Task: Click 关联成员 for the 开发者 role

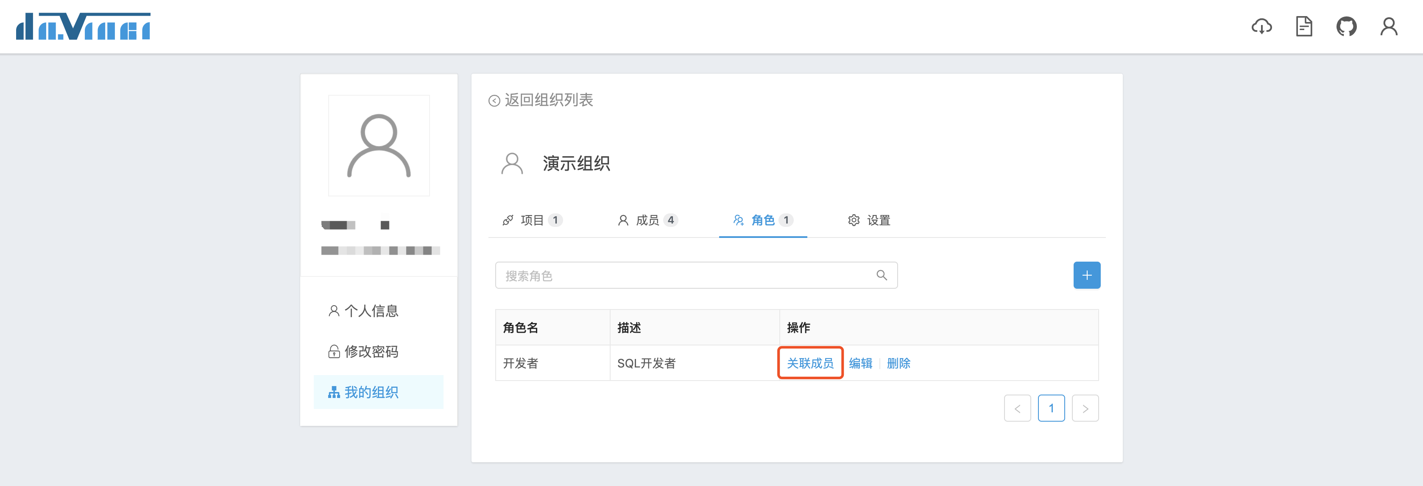Action: [810, 363]
